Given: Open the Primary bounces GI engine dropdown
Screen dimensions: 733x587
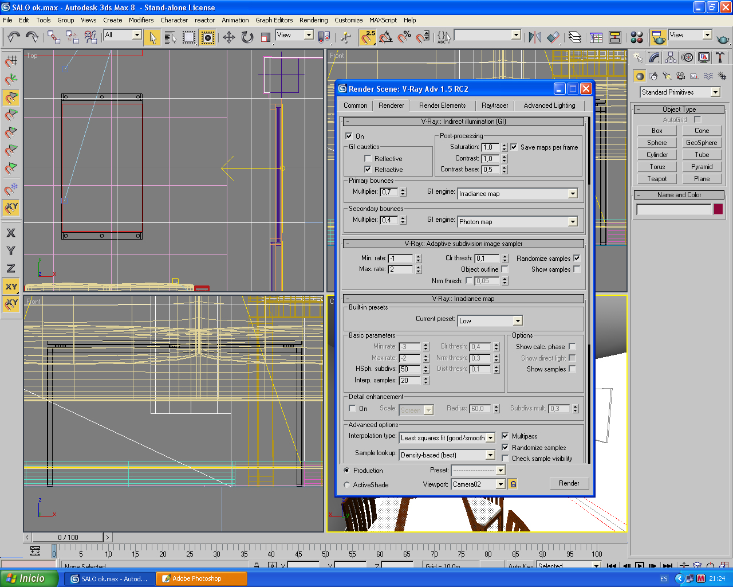Looking at the screenshot, I should [x=572, y=194].
